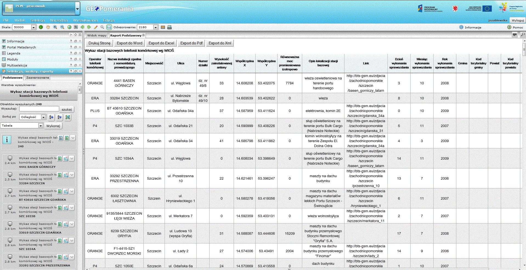Expand the SZC 1034A result chevron
Screen dimensions: 526x270
[x=72, y=240]
